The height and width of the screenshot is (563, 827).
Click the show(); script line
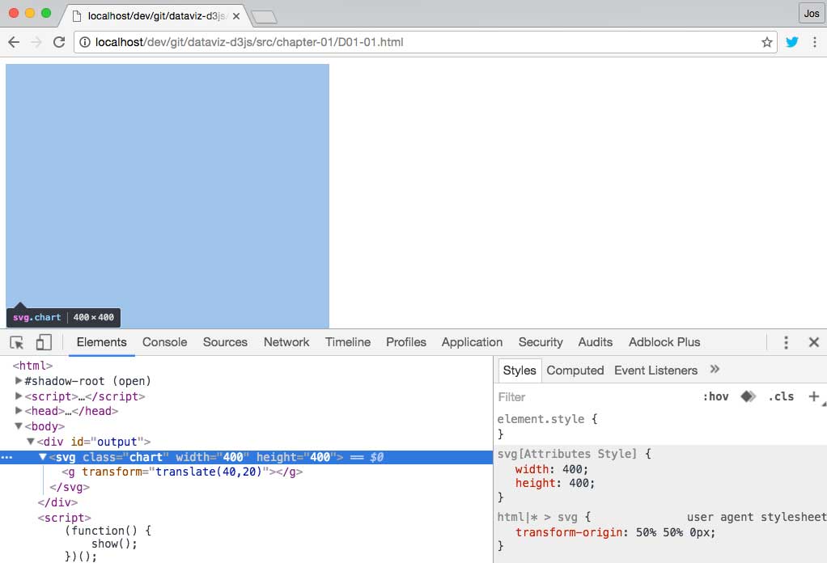pos(114,544)
